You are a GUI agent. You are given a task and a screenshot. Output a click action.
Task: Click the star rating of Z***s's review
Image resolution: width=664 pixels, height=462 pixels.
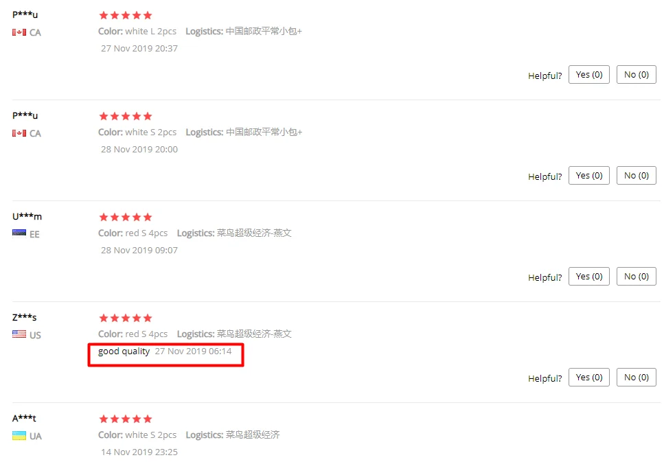pos(126,318)
